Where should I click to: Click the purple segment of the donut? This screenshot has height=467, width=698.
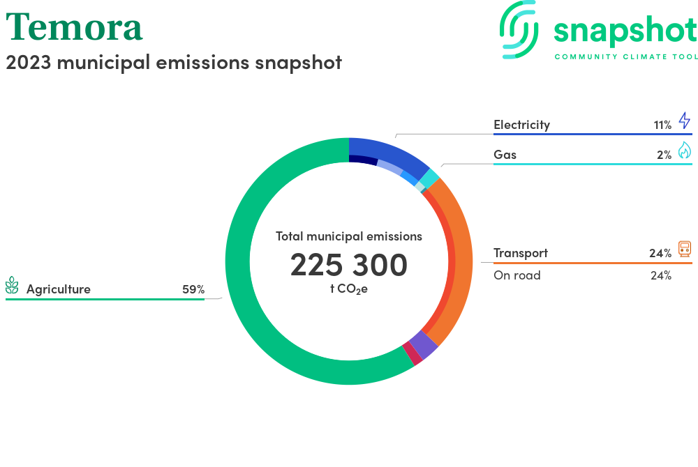[424, 344]
